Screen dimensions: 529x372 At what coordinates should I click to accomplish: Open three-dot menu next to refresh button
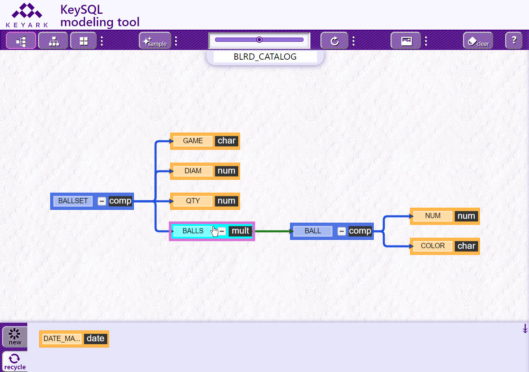(x=353, y=41)
